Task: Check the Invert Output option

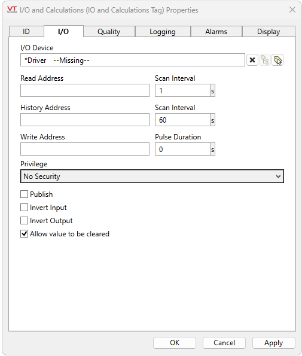Action: pyautogui.click(x=25, y=221)
